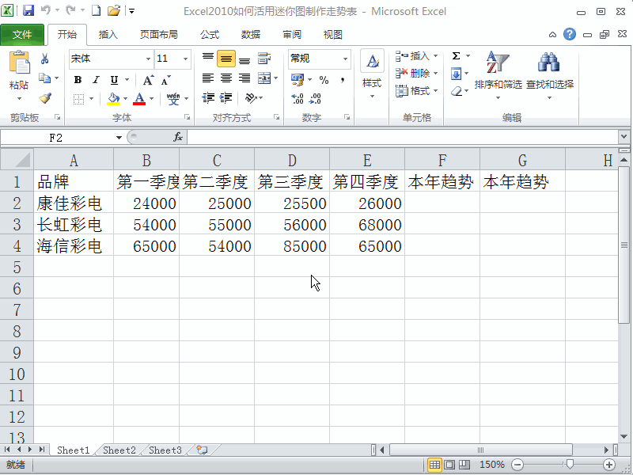Click the New document icon
The width and height of the screenshot is (633, 475).
(x=96, y=11)
